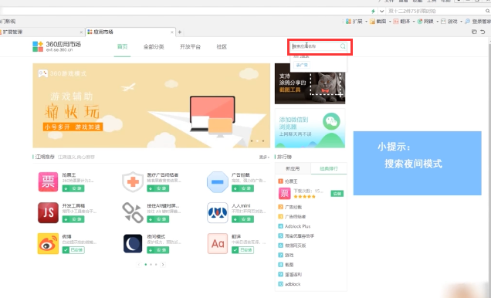Install the night mode moon app
The width and height of the screenshot is (491, 298).
pos(158,250)
